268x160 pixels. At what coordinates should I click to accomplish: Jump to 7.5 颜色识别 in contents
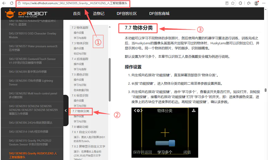[x=80, y=74]
